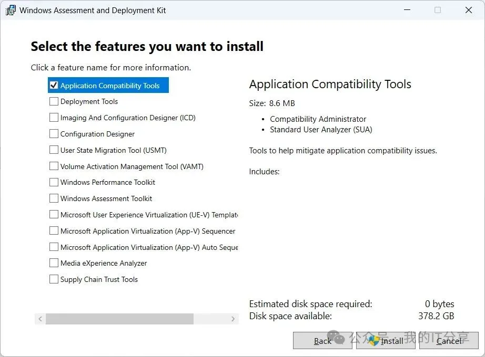Check Imaging And Configuration Designer (ICD)
Image resolution: width=485 pixels, height=357 pixels.
click(54, 118)
